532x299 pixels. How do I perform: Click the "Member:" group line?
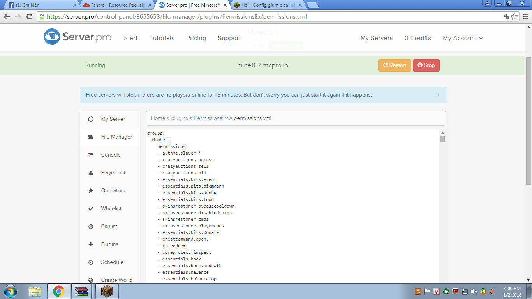coord(161,140)
